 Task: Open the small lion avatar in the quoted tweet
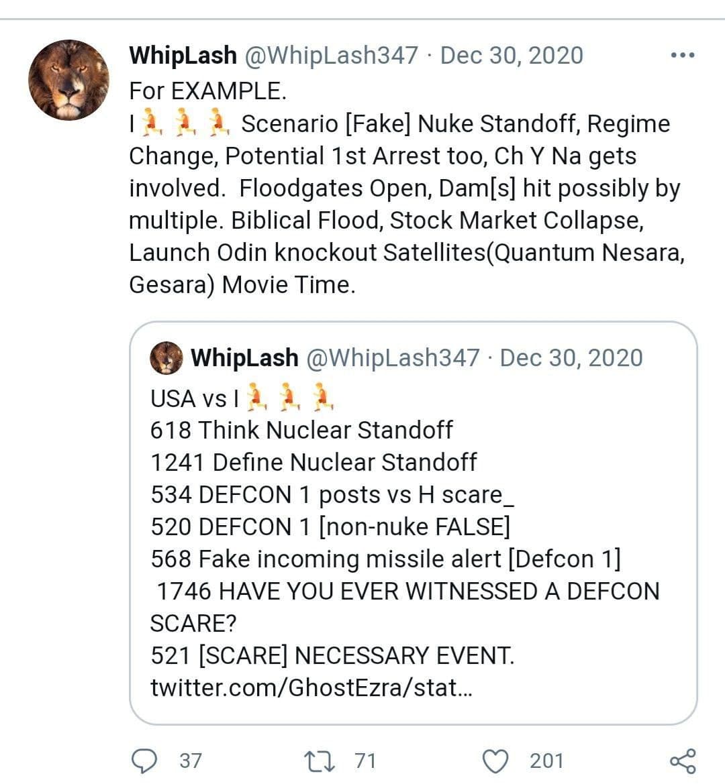[x=166, y=358]
